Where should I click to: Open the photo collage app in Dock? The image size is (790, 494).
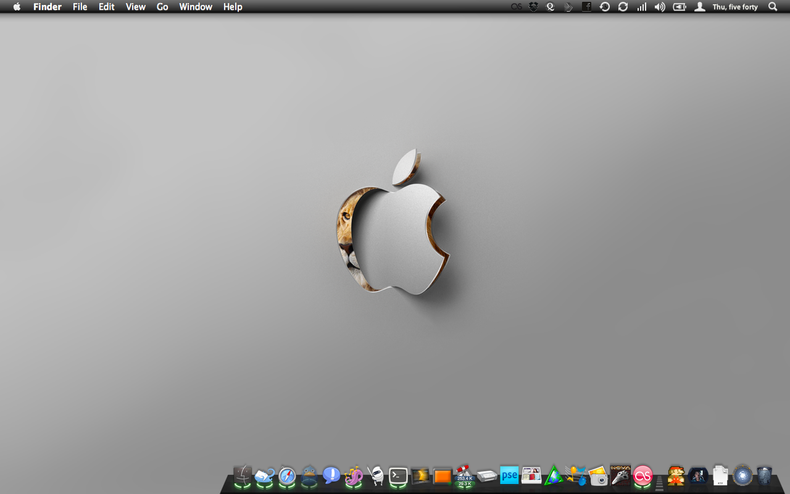coord(531,475)
